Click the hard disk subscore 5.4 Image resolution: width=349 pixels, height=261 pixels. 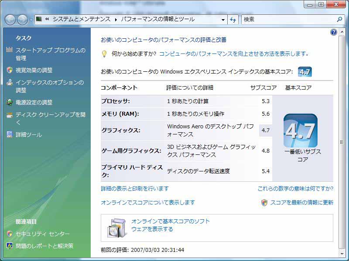[x=266, y=171]
